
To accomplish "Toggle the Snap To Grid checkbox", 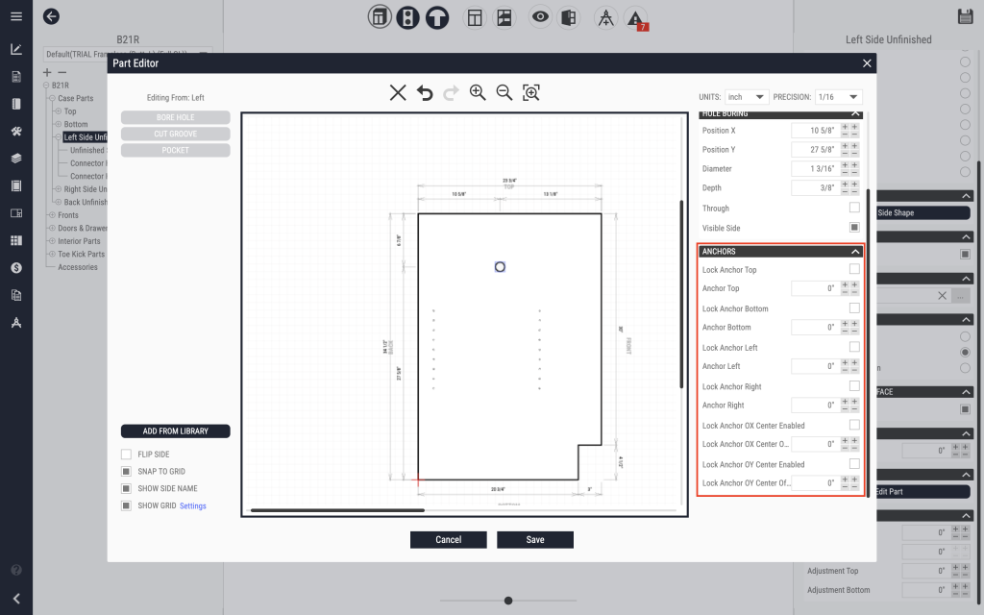I will [126, 472].
